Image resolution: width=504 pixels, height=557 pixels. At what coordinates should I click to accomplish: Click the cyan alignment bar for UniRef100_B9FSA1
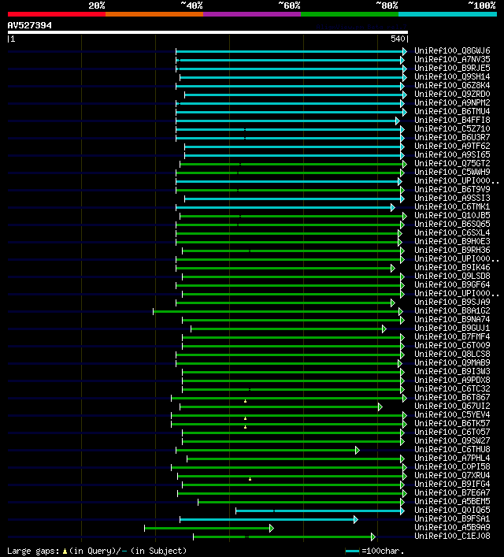pos(269,520)
